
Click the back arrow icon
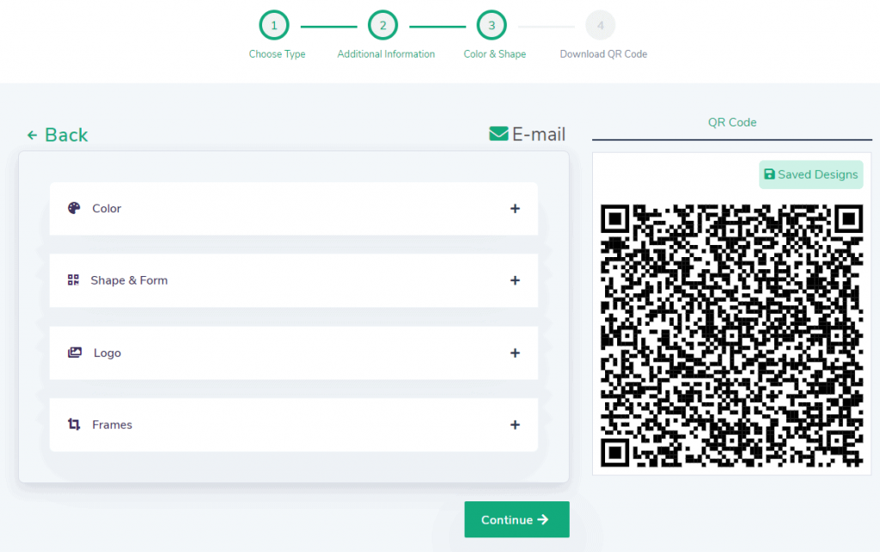[32, 135]
